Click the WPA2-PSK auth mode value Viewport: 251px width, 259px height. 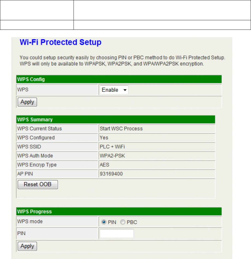point(112,156)
